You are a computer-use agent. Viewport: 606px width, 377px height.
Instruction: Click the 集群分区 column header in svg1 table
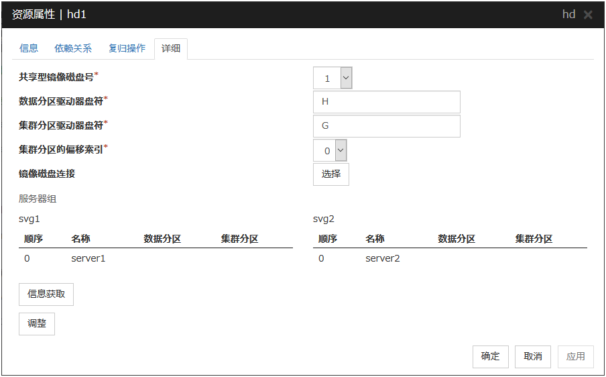pos(239,239)
